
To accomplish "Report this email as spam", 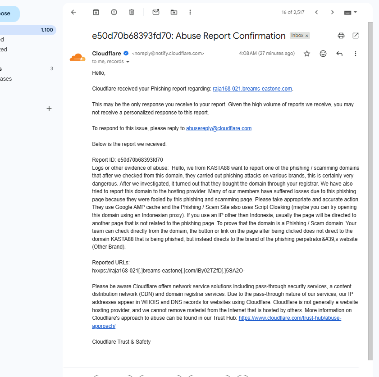I will click(x=114, y=12).
